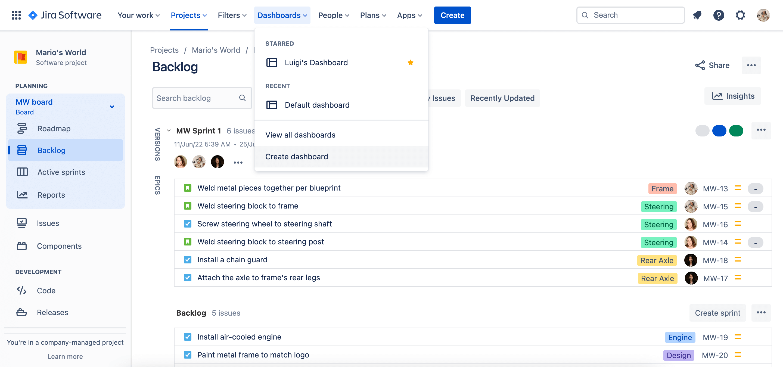Screen dimensions: 783x367
Task: Toggle the checkbox on Install air-cooled engine
Action: [x=187, y=337]
